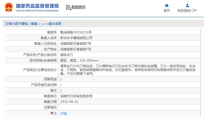Viewport: 204px width, 120px height.
Task: Click the 产品描述/主要组成成分 label
Action: 40,70
